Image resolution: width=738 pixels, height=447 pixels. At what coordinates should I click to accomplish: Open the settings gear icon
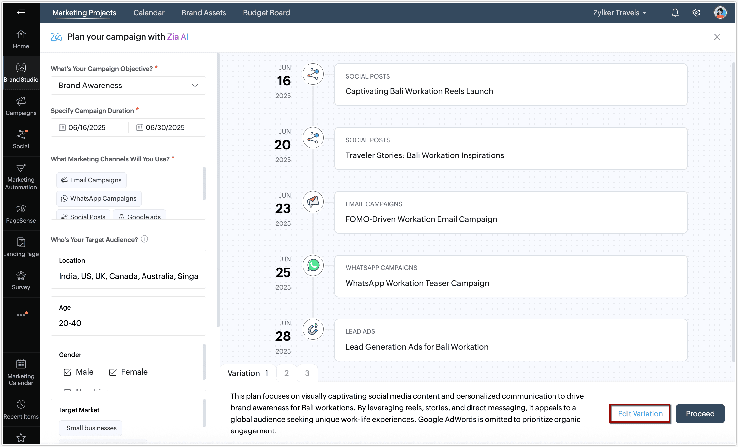(696, 13)
